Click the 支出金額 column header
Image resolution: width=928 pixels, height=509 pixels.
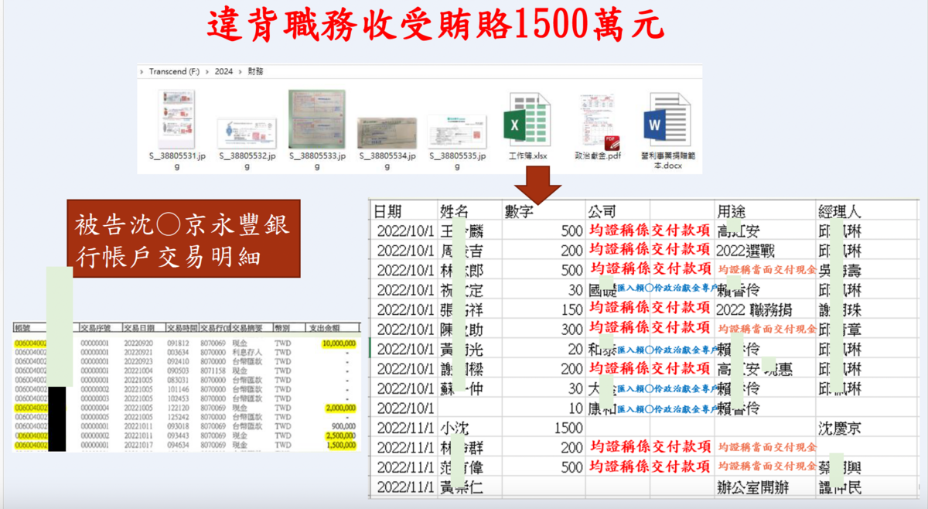click(x=326, y=327)
